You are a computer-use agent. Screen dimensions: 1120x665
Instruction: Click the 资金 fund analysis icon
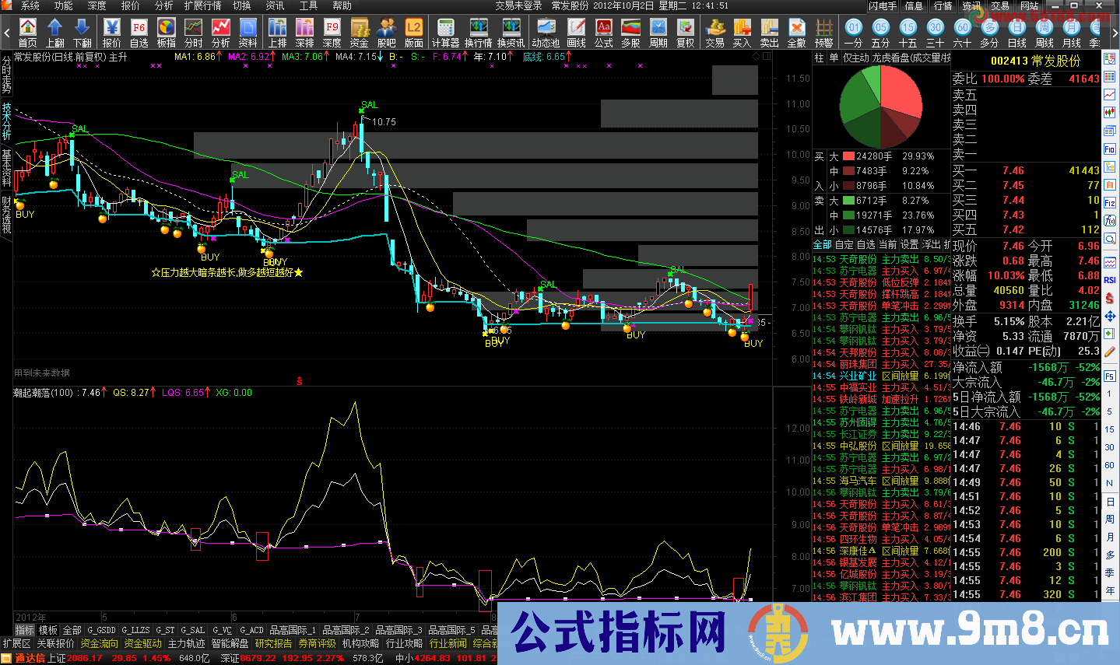pos(360,33)
